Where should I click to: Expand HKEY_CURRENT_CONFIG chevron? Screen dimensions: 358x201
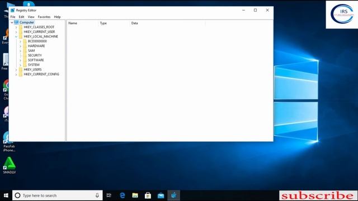tap(16, 74)
